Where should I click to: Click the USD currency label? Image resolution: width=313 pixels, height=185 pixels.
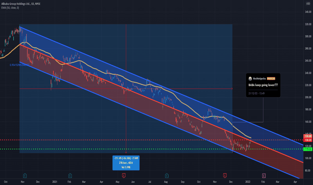pyautogui.click(x=308, y=4)
